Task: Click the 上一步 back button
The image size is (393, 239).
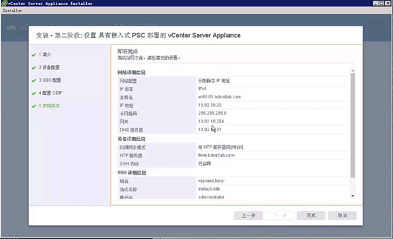Action: [248, 216]
